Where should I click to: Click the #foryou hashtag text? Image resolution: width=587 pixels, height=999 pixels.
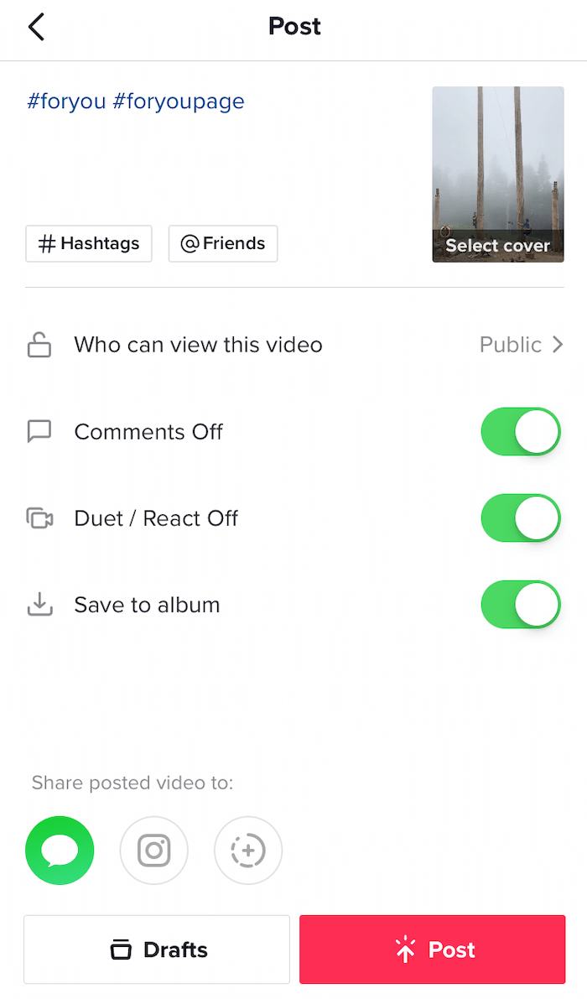pos(66,101)
